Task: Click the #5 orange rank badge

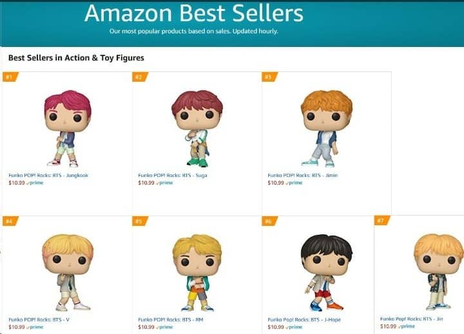Action: click(x=139, y=222)
